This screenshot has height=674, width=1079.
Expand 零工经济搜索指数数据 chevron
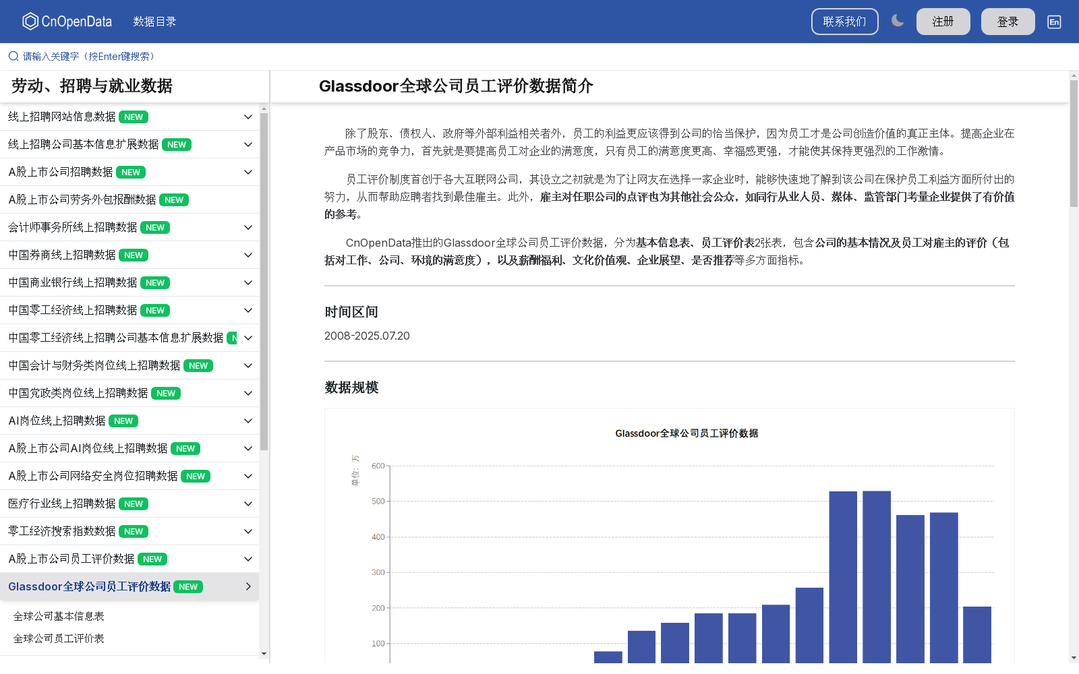point(247,531)
